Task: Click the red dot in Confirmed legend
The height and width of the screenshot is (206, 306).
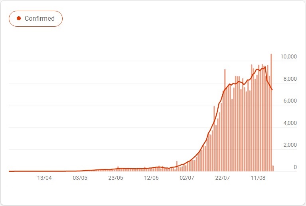Action: point(19,18)
